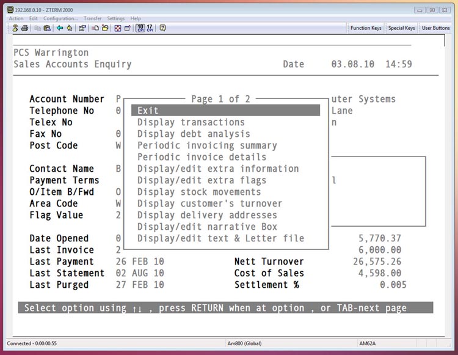The height and width of the screenshot is (355, 458).
Task: Click the Contact Name label
Action: [x=62, y=169]
